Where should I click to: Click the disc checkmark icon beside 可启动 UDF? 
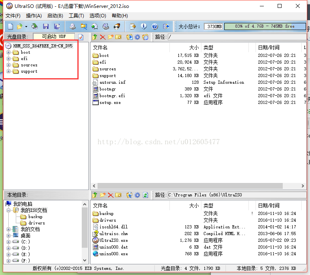tap(81, 37)
